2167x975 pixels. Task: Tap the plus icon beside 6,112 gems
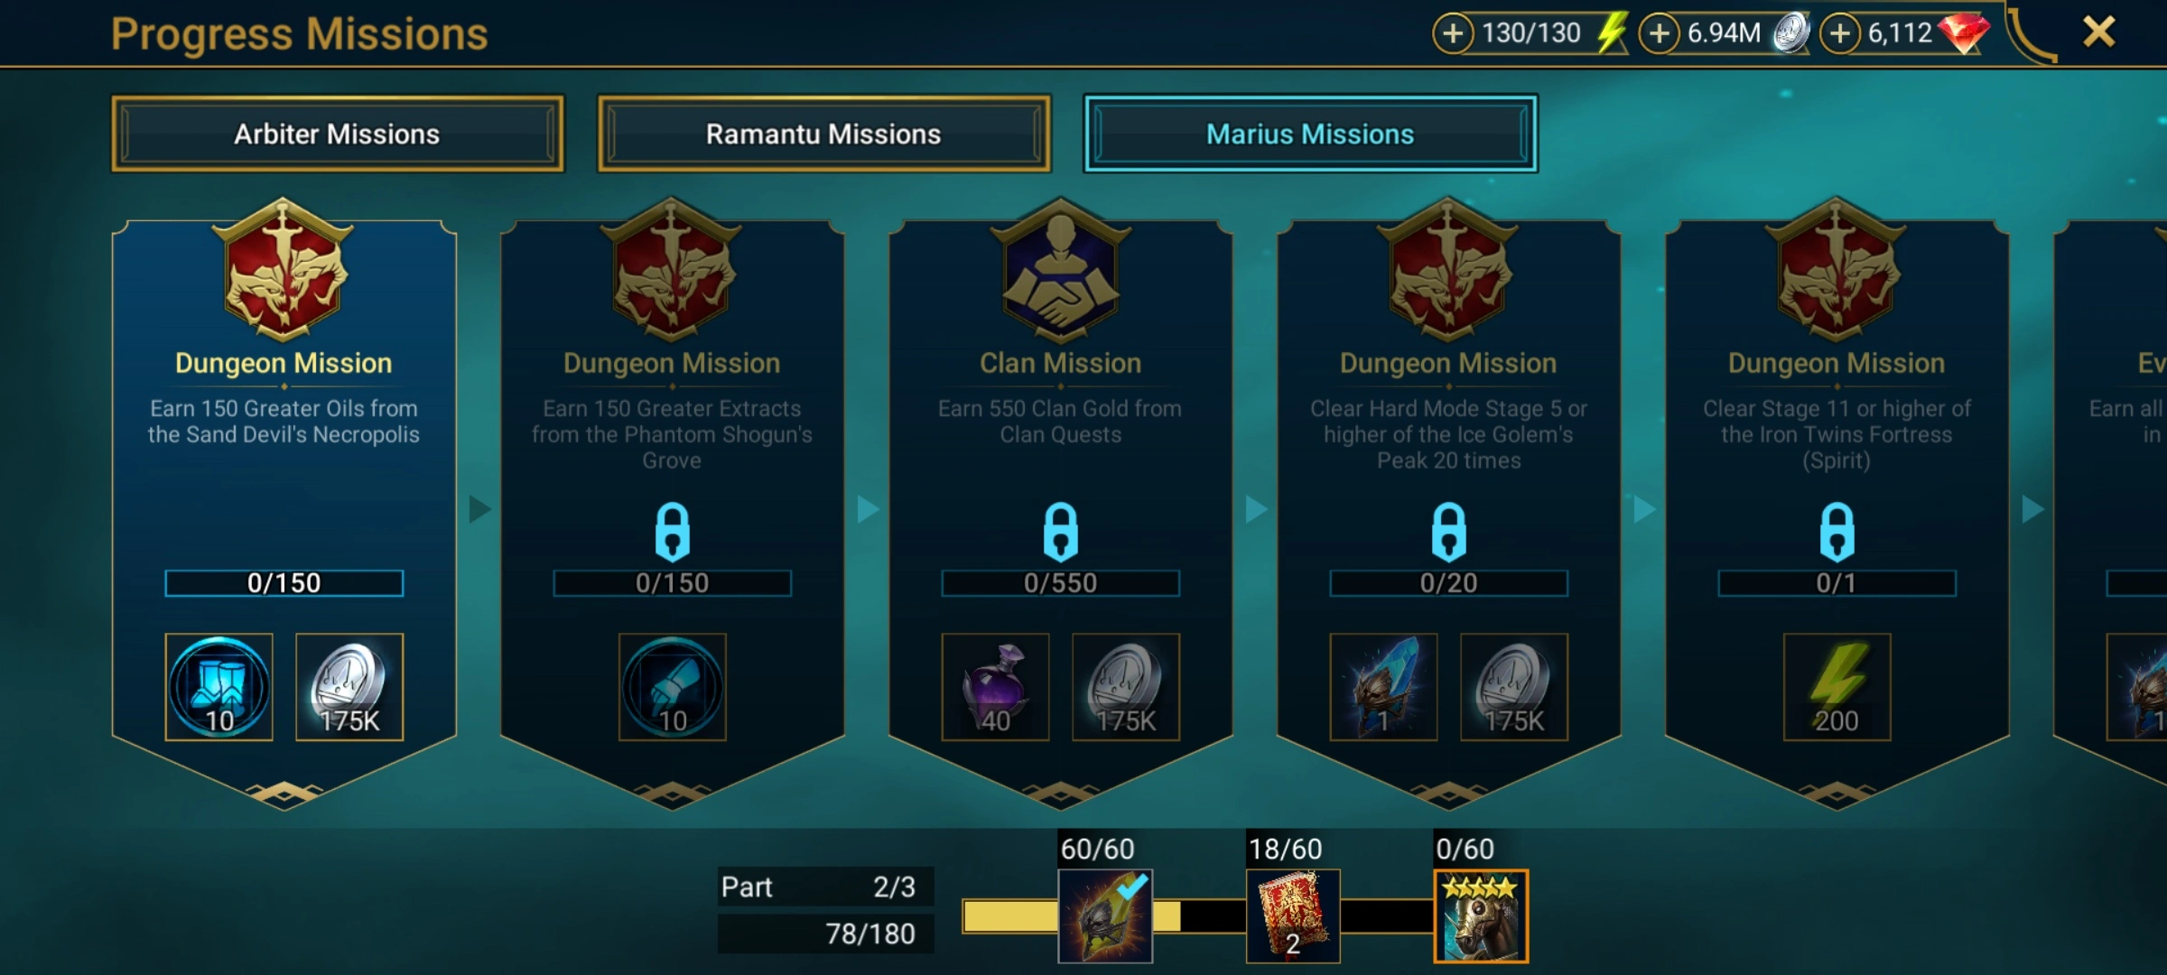(1840, 34)
